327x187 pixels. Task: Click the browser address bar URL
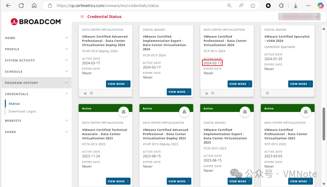pyautogui.click(x=108, y=6)
